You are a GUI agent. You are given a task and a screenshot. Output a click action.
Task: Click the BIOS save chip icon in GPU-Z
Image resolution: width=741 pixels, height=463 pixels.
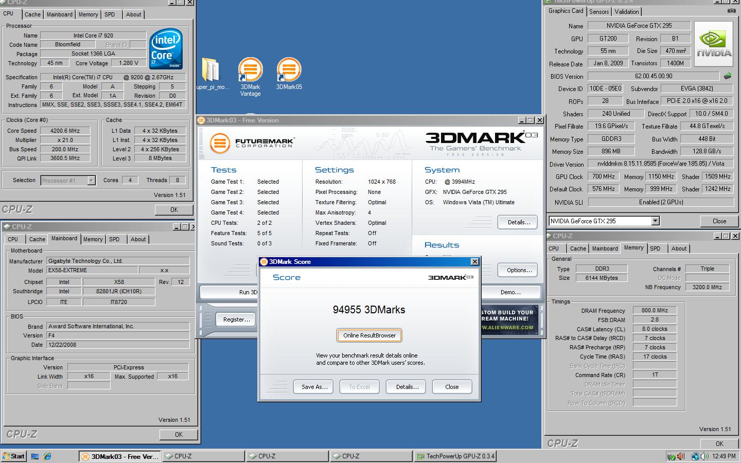[x=728, y=76]
